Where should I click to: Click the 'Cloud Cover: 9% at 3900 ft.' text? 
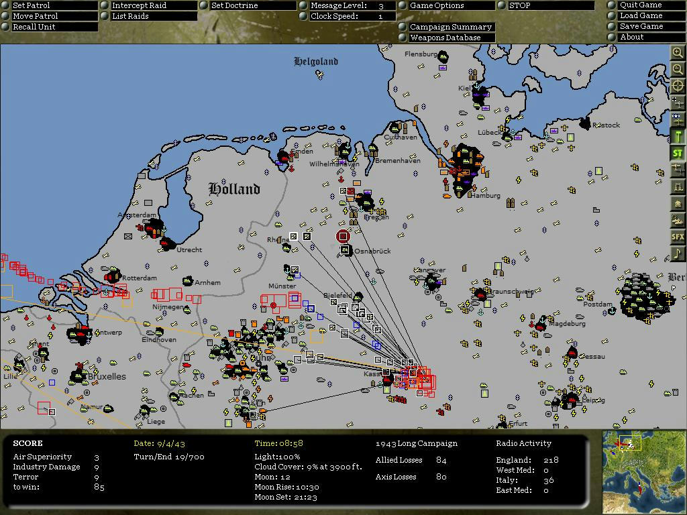coord(309,467)
